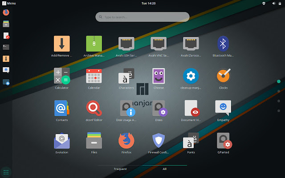Open the Menu in the top bar
Image resolution: width=285 pixels, height=178 pixels.
(9, 3)
